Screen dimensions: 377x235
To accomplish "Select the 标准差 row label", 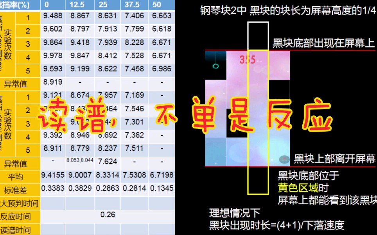I will [16, 190].
